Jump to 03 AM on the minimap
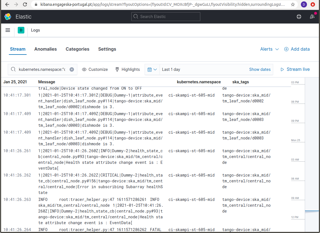 pos(295,160)
